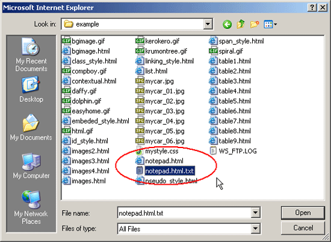331x242 pixels.
Task: Select linking_style.html file icon
Action: (140, 61)
